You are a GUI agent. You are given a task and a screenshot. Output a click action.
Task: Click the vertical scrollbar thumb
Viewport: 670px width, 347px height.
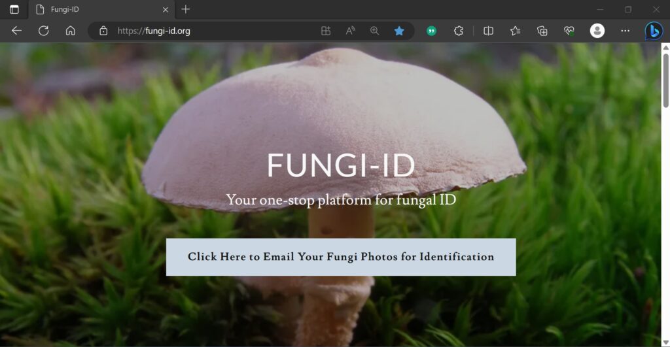point(665,80)
